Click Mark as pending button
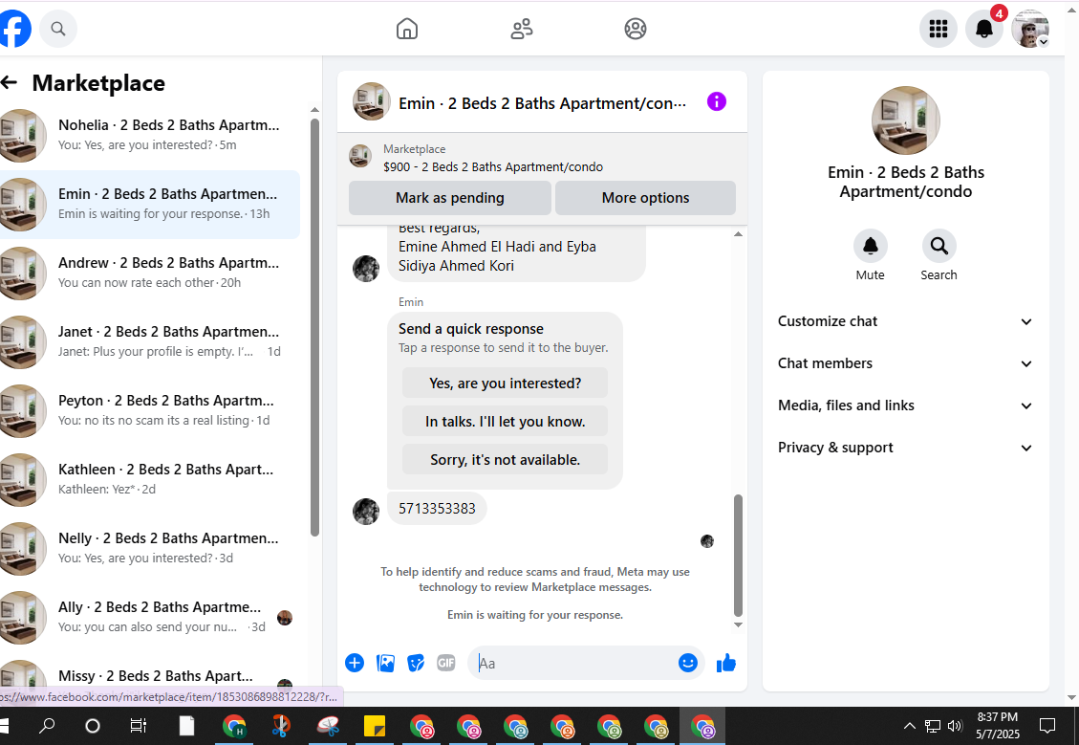This screenshot has width=1079, height=745. coord(450,198)
